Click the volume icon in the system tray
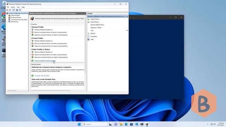This screenshot has height=127, width=226. tap(214, 124)
